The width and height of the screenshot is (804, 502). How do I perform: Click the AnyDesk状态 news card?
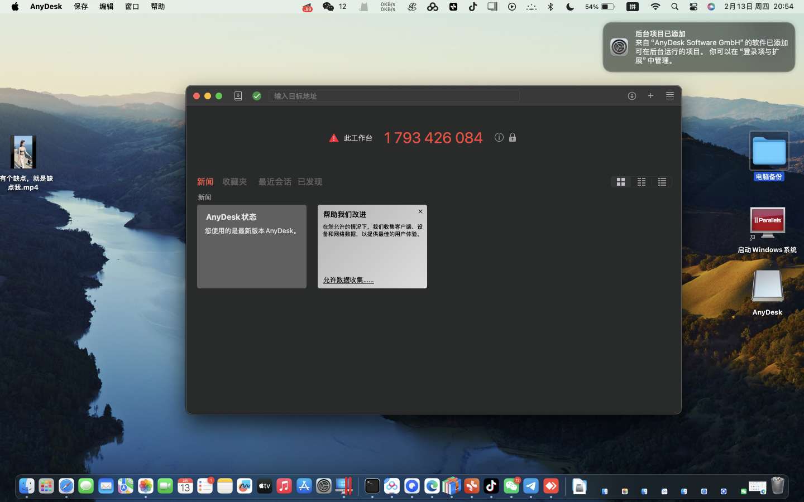[x=252, y=247]
